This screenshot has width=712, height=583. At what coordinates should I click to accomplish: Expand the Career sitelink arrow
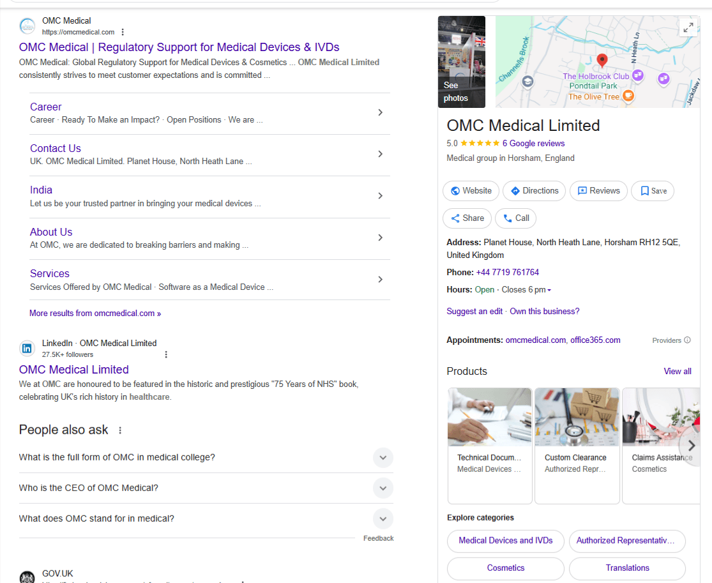point(381,112)
